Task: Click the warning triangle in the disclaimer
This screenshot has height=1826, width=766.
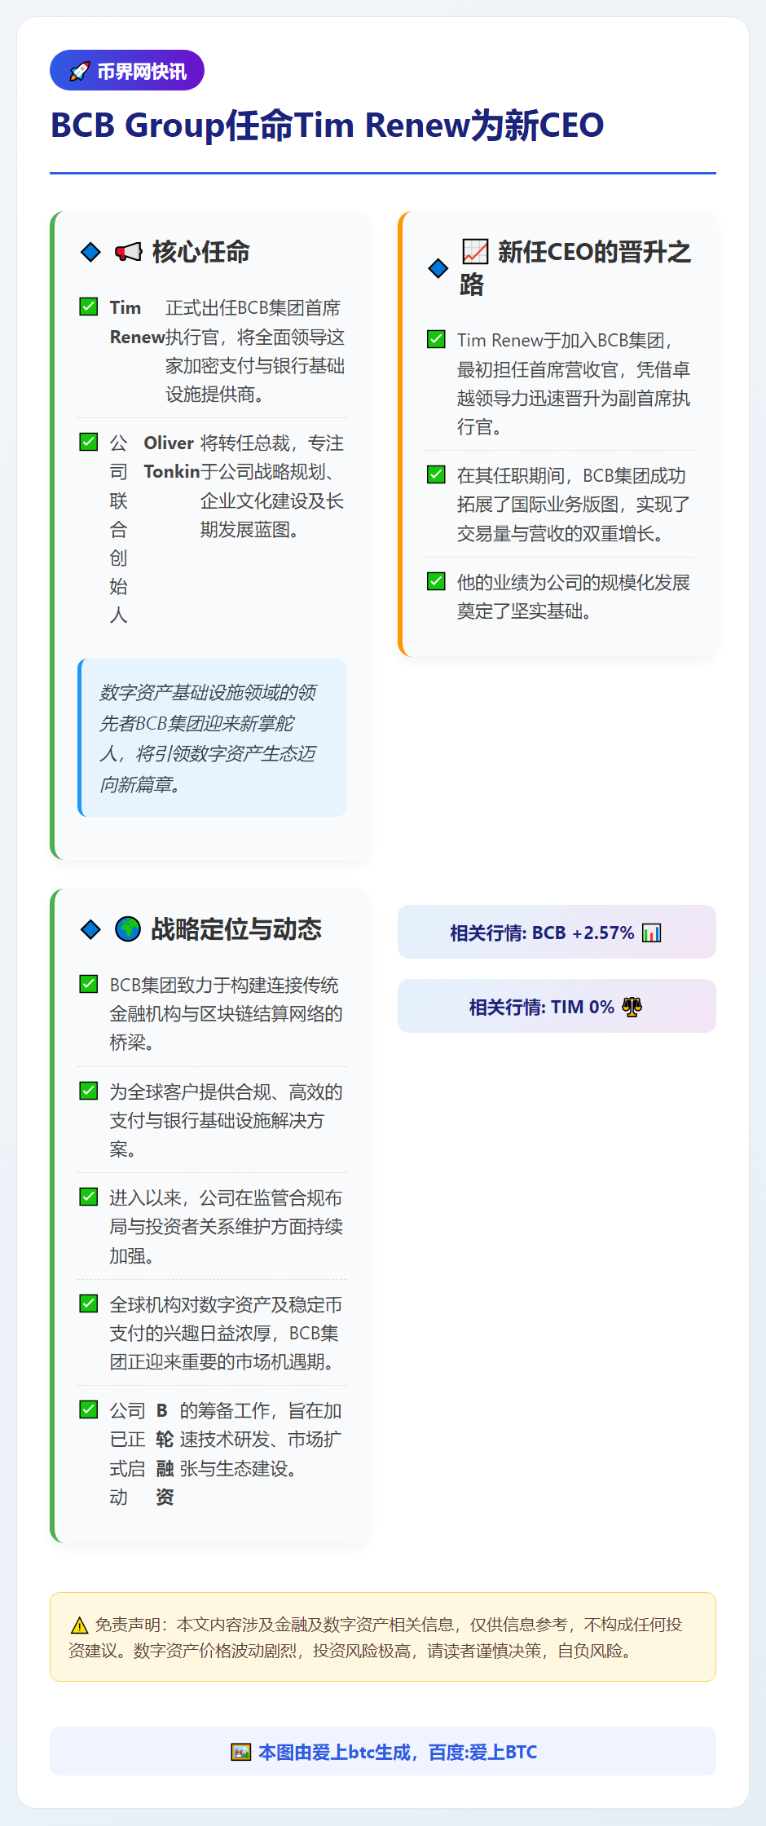Action: tap(79, 1625)
